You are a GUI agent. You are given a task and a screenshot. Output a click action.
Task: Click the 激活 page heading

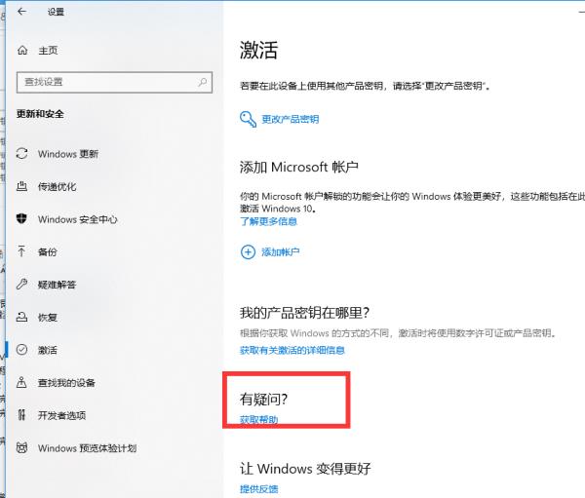258,50
